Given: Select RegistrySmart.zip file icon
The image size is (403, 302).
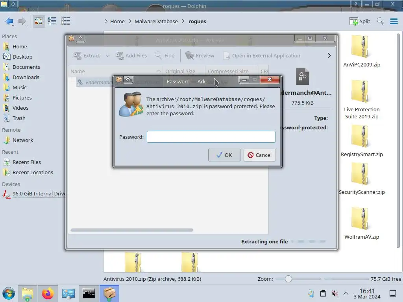Looking at the screenshot, I should 362,137.
